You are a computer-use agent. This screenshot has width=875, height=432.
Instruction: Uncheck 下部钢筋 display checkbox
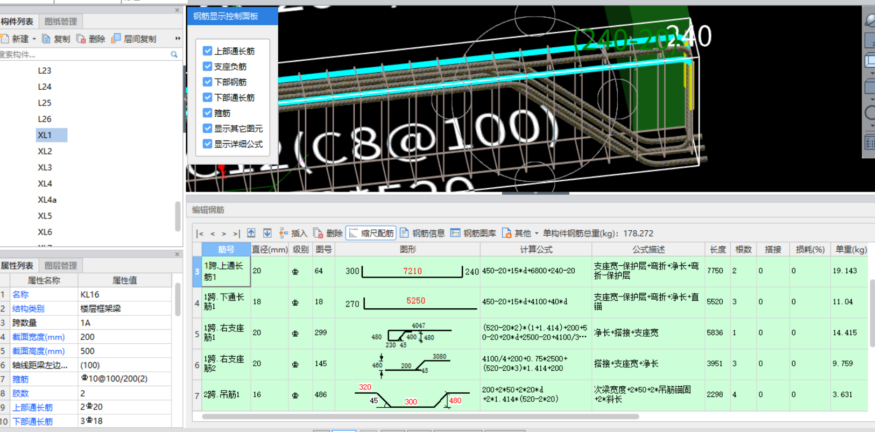tap(207, 82)
